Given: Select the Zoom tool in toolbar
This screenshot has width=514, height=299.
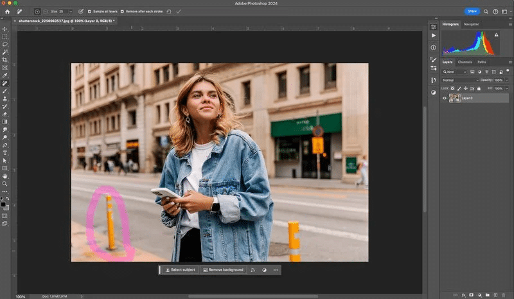Looking at the screenshot, I should tap(5, 183).
